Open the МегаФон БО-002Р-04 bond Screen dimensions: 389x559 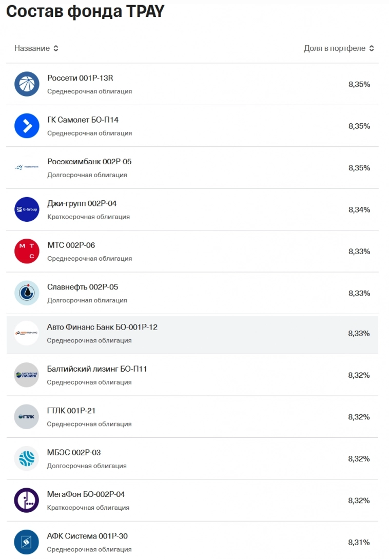point(86,494)
